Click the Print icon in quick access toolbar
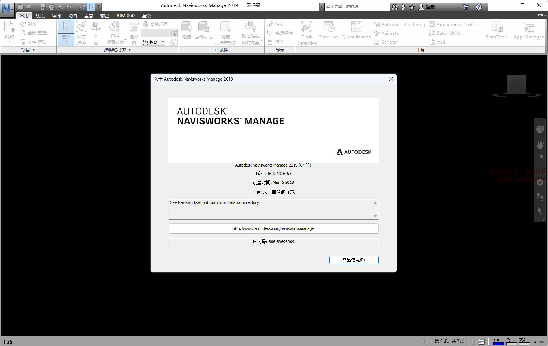548x346 pixels. click(x=52, y=7)
